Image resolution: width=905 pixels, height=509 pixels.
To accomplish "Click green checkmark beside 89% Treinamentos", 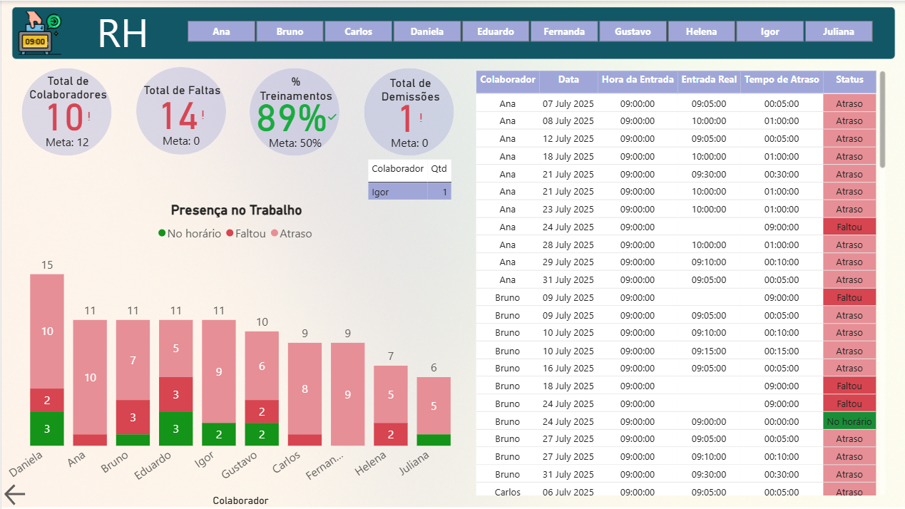I will click(x=332, y=117).
